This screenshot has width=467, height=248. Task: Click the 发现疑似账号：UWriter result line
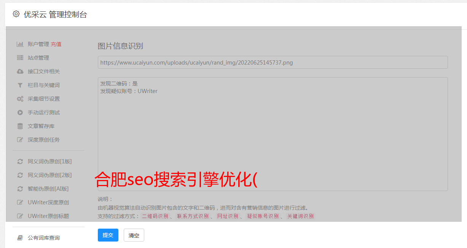click(x=129, y=91)
